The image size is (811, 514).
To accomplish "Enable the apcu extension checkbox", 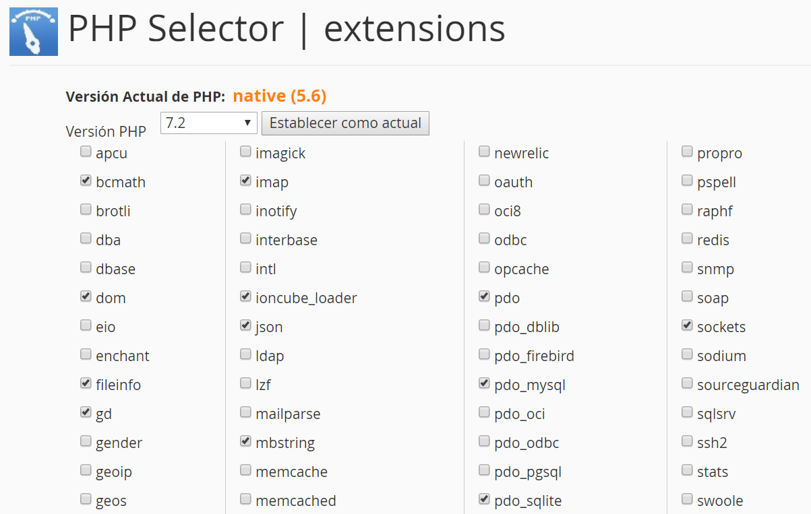I will point(86,152).
